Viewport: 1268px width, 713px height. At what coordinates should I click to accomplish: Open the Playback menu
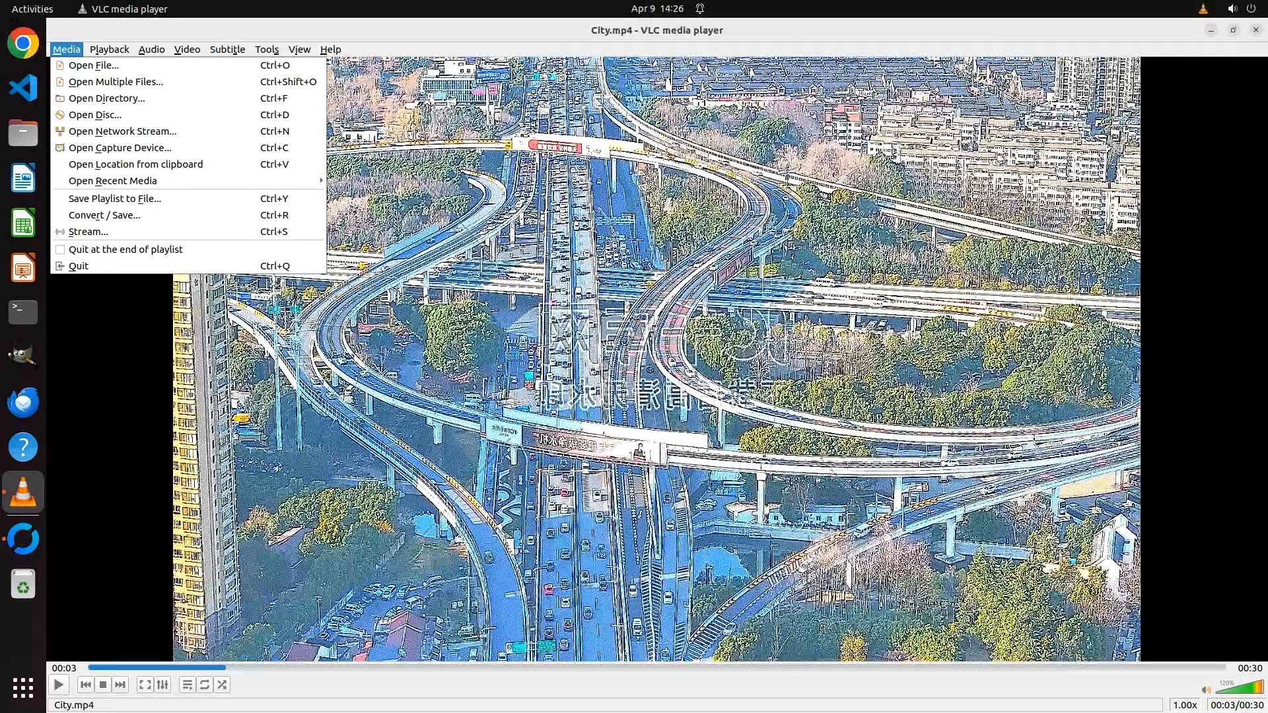[109, 49]
